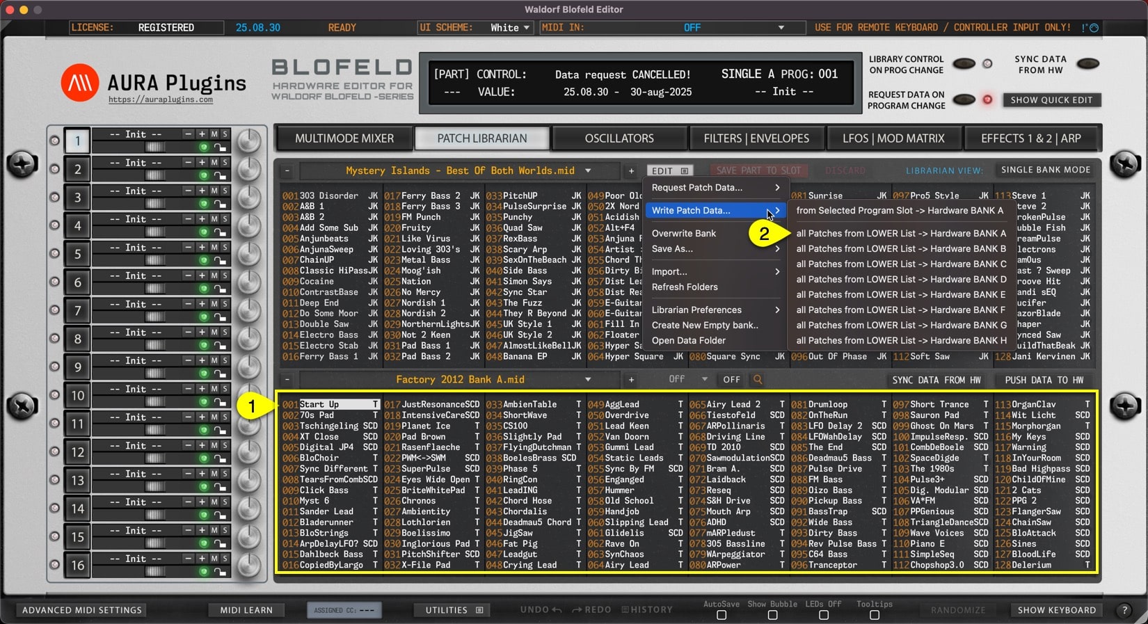1148x624 pixels.
Task: Expand the Librarian Preferences submenu
Action: (x=716, y=310)
